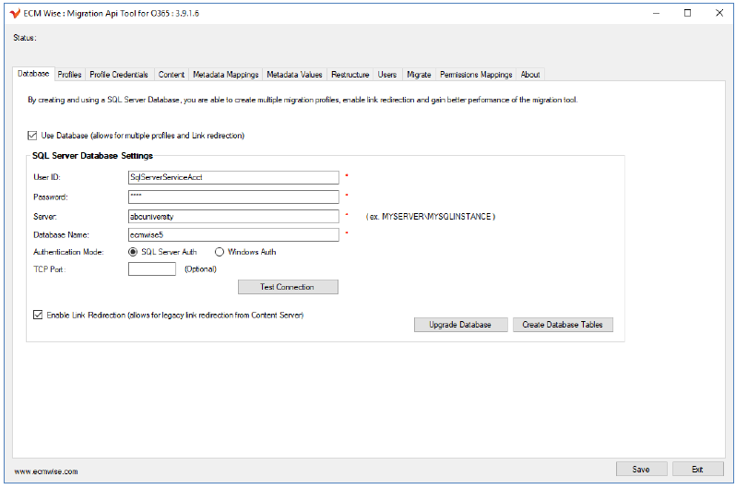Image resolution: width=736 pixels, height=489 pixels.
Task: Choose Windows Auth authentication mode
Action: coord(220,252)
